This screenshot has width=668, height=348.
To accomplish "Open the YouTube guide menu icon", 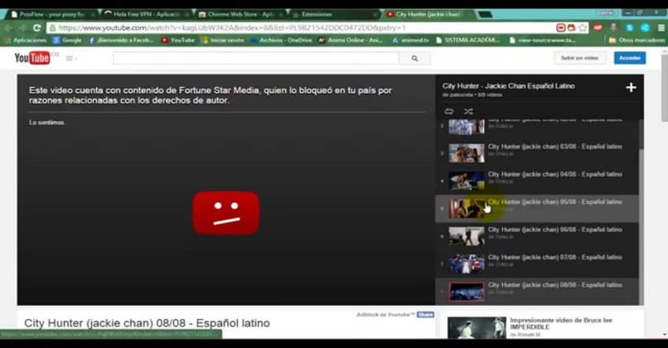I will pos(70,58).
